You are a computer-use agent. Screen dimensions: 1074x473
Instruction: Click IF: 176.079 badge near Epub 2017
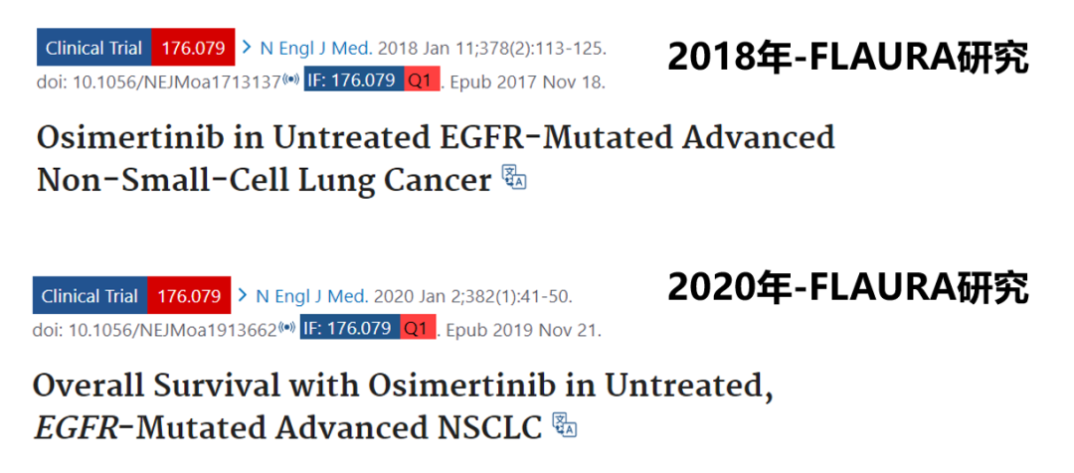tap(354, 80)
